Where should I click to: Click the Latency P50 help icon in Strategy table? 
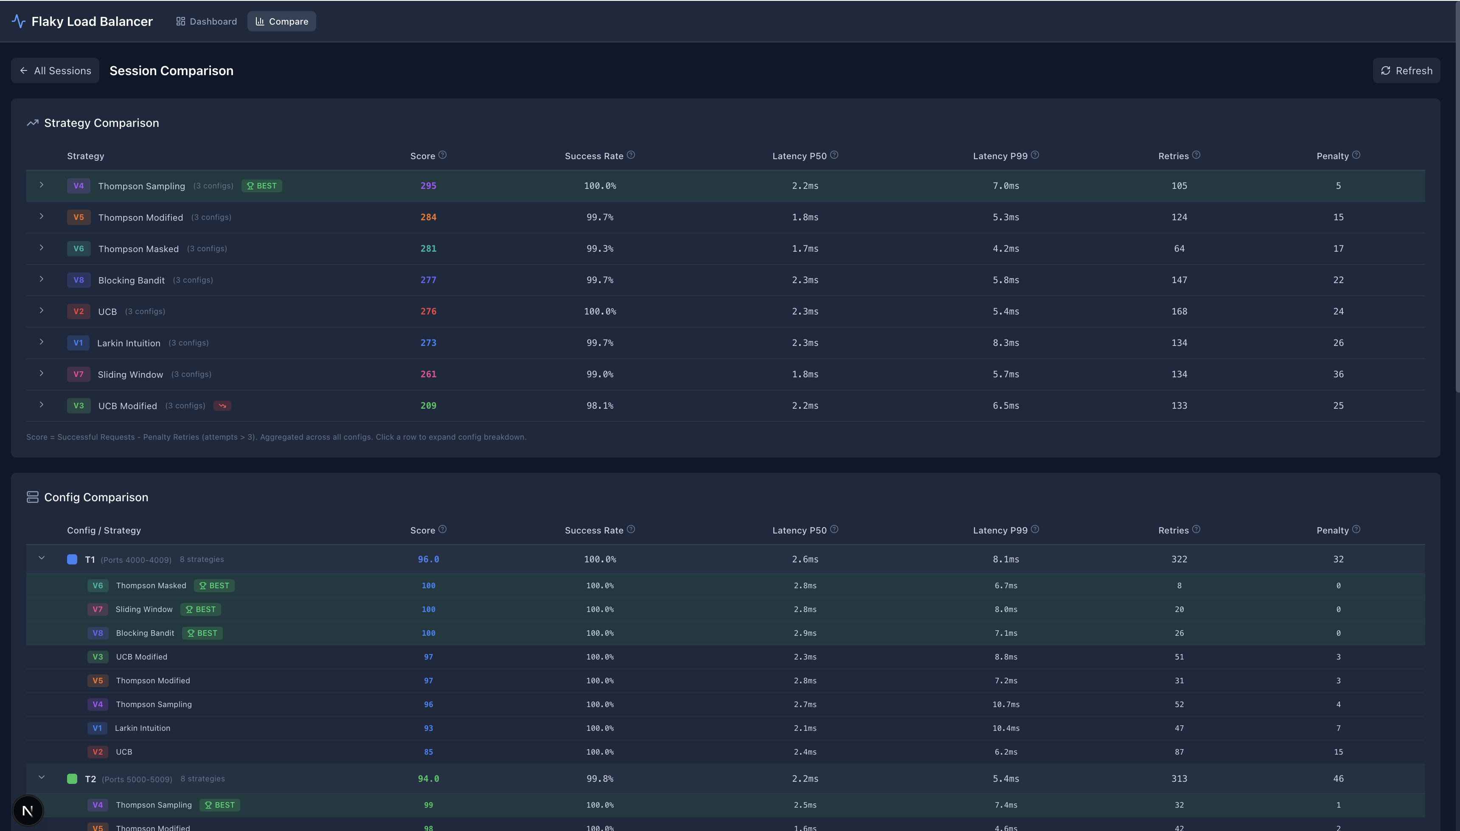click(834, 155)
